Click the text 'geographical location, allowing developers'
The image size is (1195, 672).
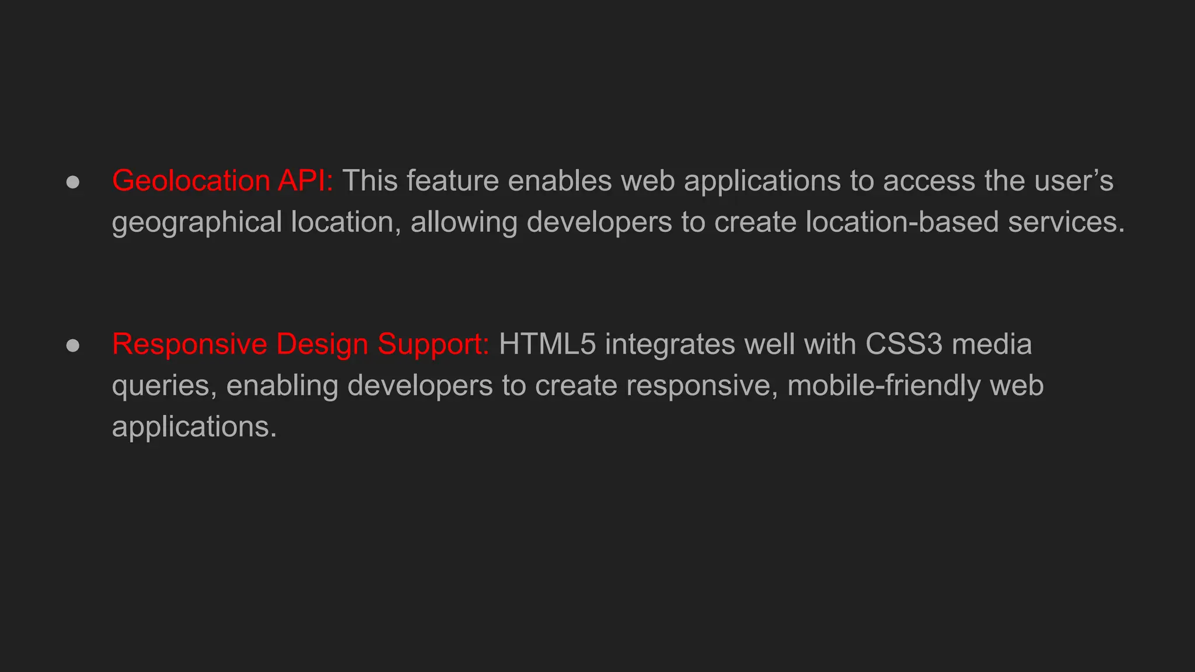point(392,222)
